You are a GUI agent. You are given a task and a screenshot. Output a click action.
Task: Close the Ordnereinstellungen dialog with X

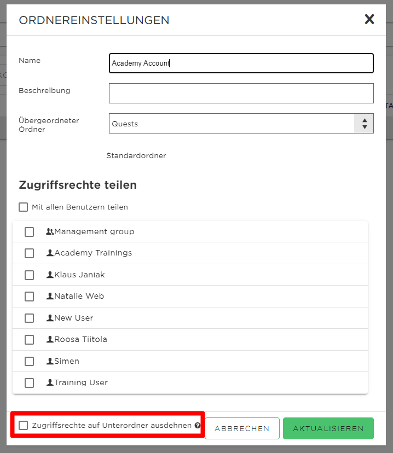[x=369, y=19]
